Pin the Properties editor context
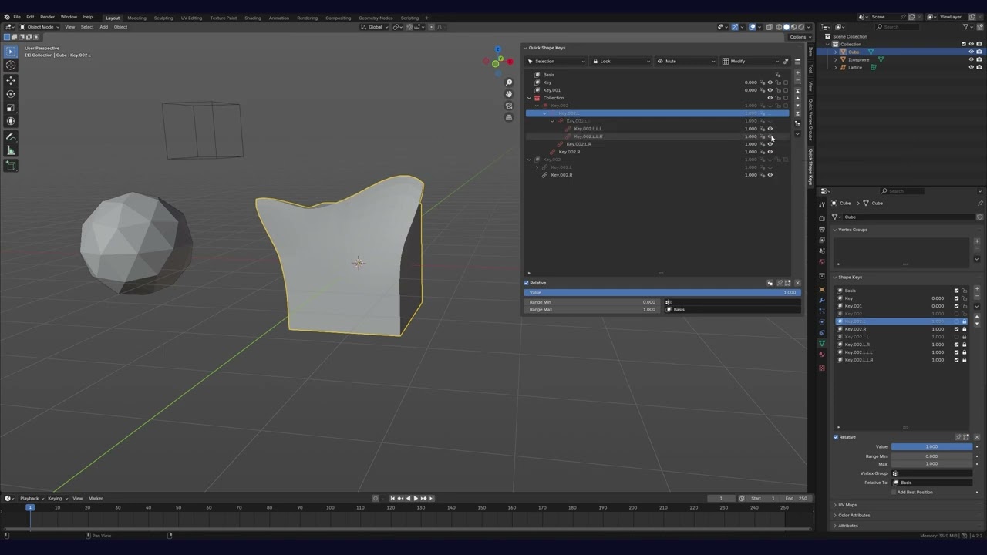987x555 pixels. point(980,203)
